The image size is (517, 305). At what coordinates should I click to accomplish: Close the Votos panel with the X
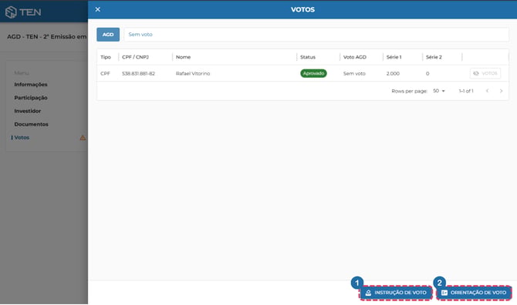(97, 9)
